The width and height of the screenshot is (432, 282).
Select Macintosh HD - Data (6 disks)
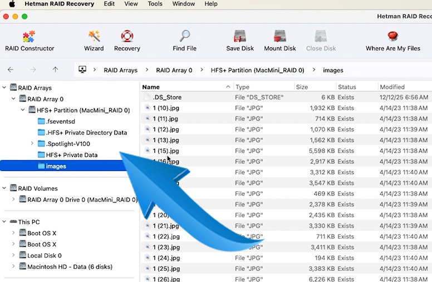tap(66, 266)
